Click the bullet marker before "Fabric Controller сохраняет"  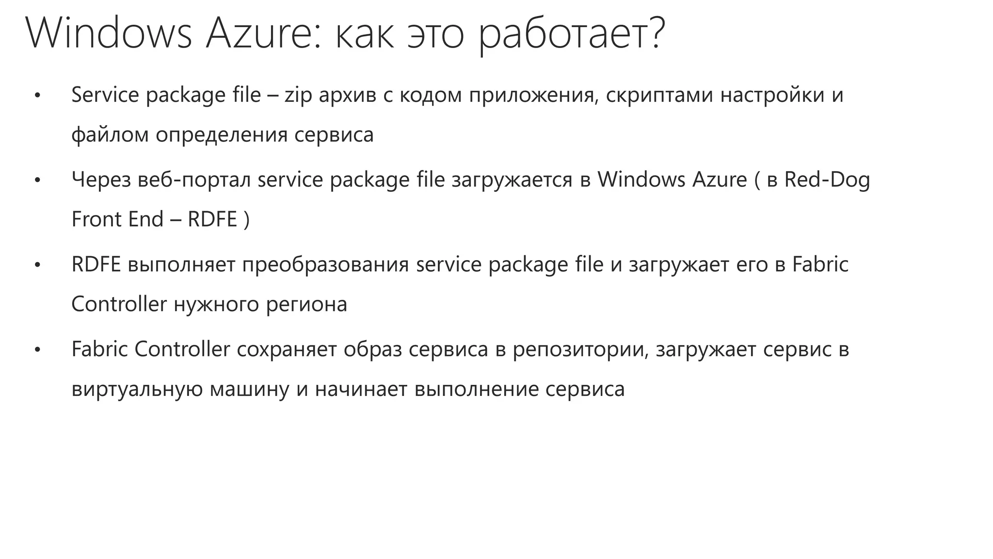[x=37, y=350]
